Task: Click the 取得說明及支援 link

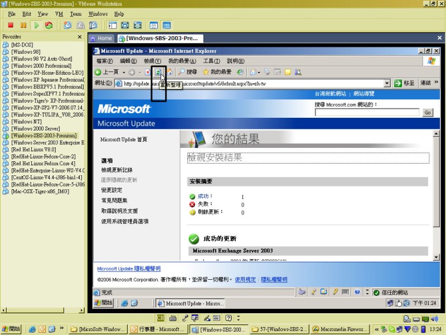Action: pyautogui.click(x=119, y=211)
